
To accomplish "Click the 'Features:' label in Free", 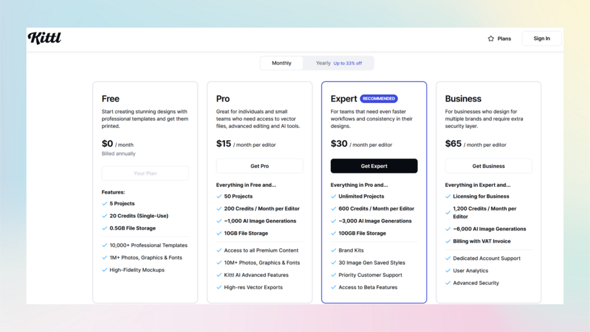I will click(x=114, y=192).
